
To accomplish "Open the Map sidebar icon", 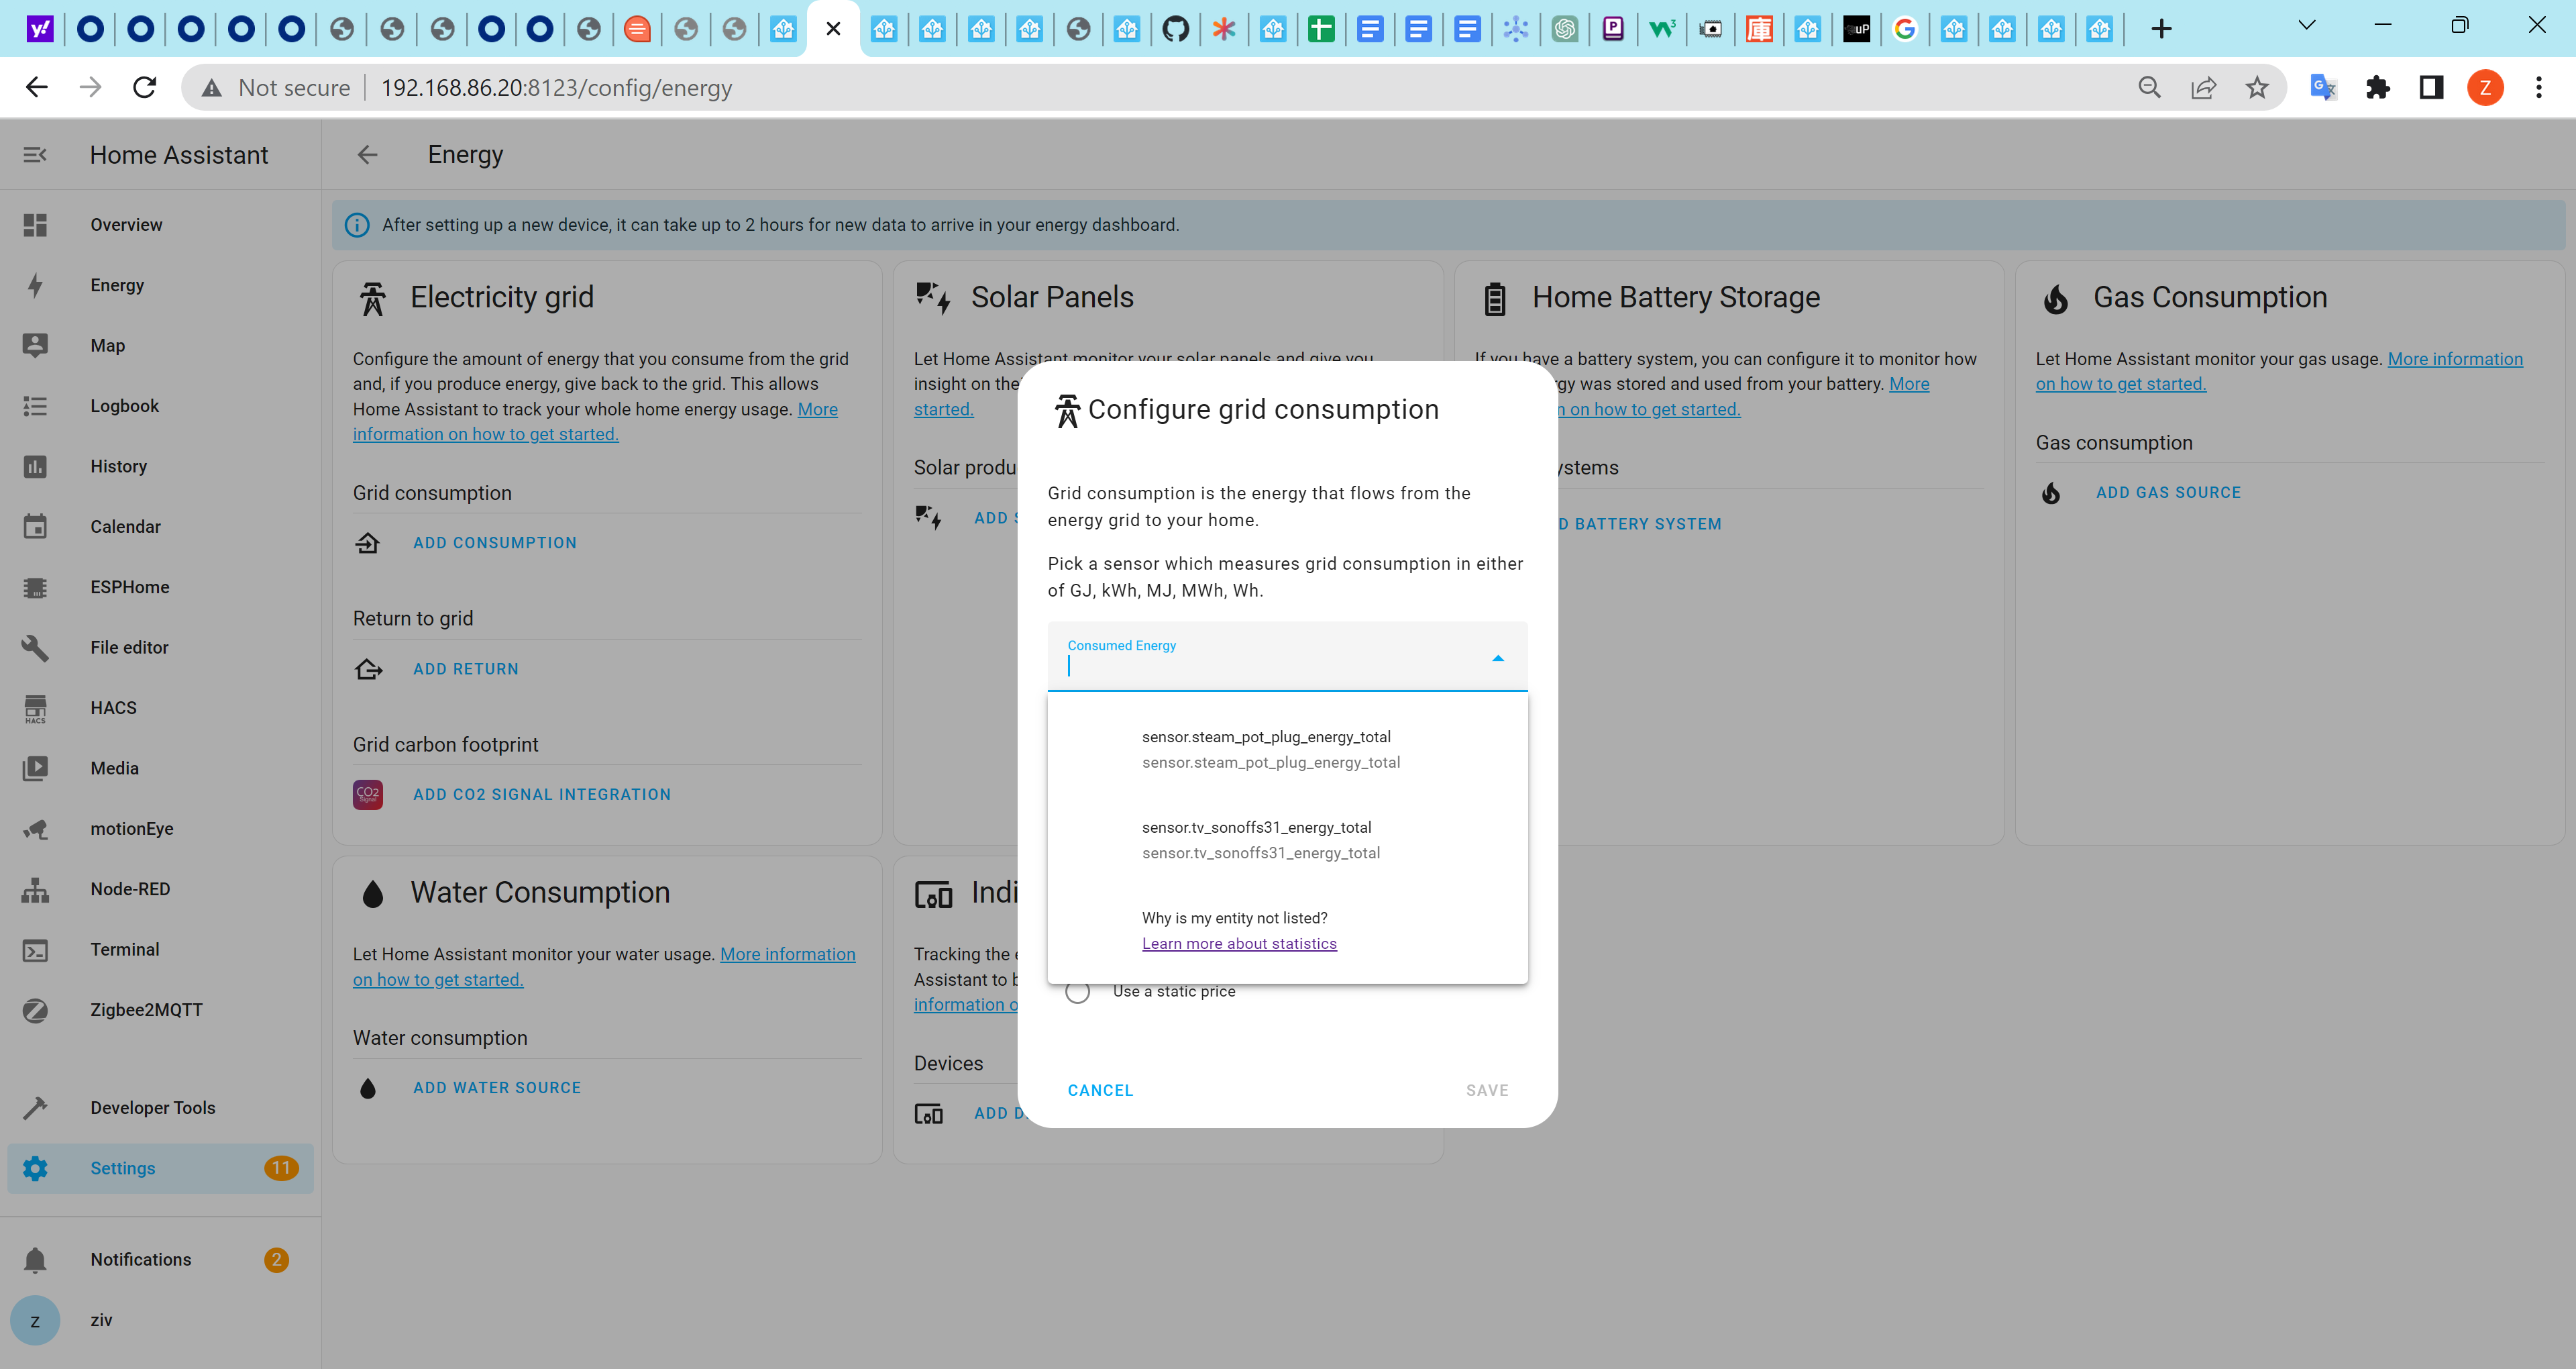I will pos(35,345).
